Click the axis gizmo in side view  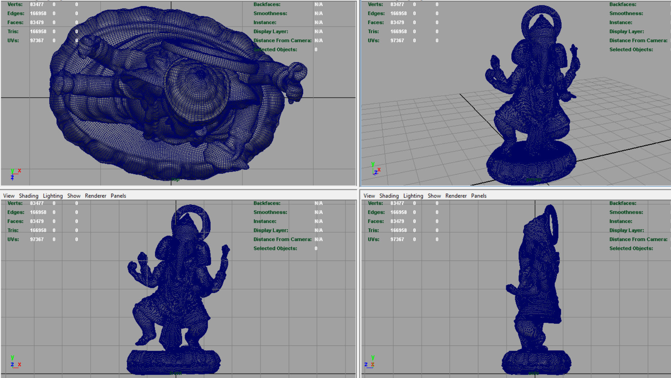tap(370, 361)
